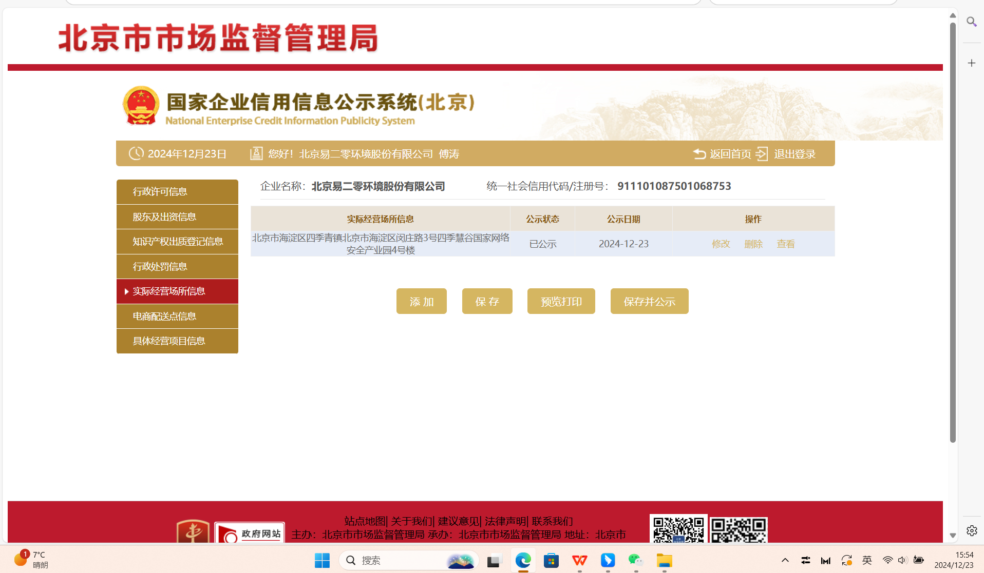This screenshot has height=573, width=984.
Task: Open the 站点地图 footer link
Action: point(365,521)
